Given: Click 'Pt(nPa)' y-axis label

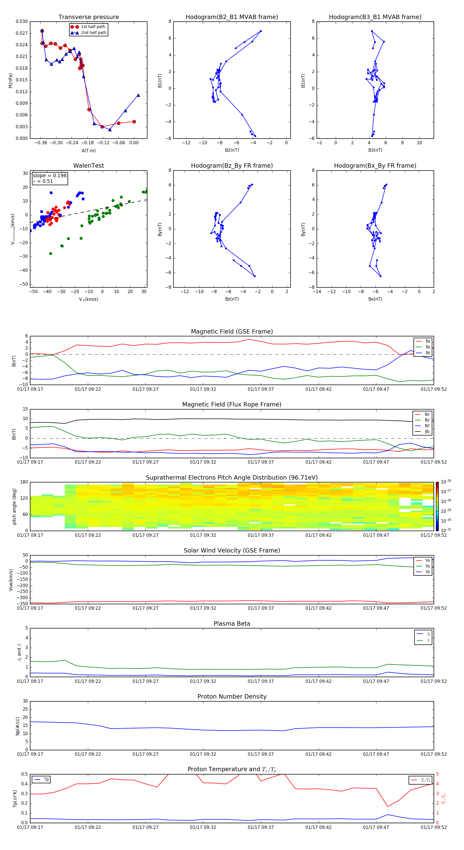Looking at the screenshot, I should (x=11, y=81).
